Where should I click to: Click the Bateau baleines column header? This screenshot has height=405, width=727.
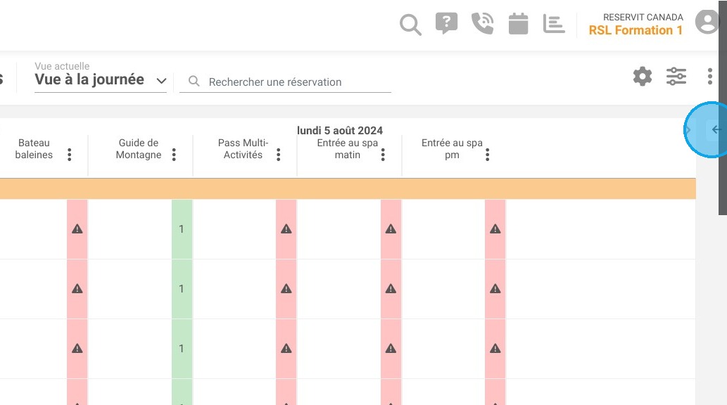[34, 149]
